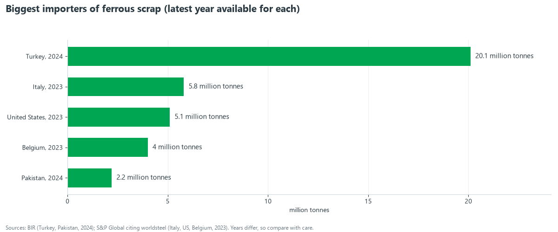
Task: Select the '2.2 million tonnes' value label
Action: point(144,178)
